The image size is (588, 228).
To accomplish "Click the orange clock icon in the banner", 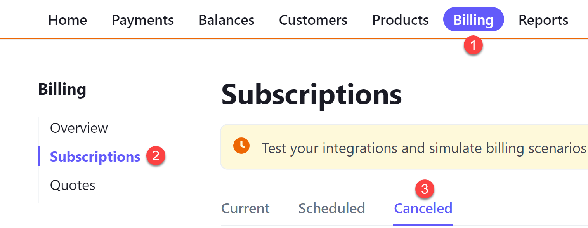I will (241, 146).
